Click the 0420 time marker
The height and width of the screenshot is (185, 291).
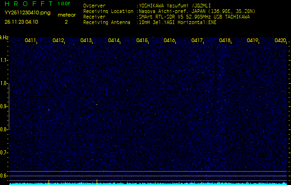(x=280, y=41)
